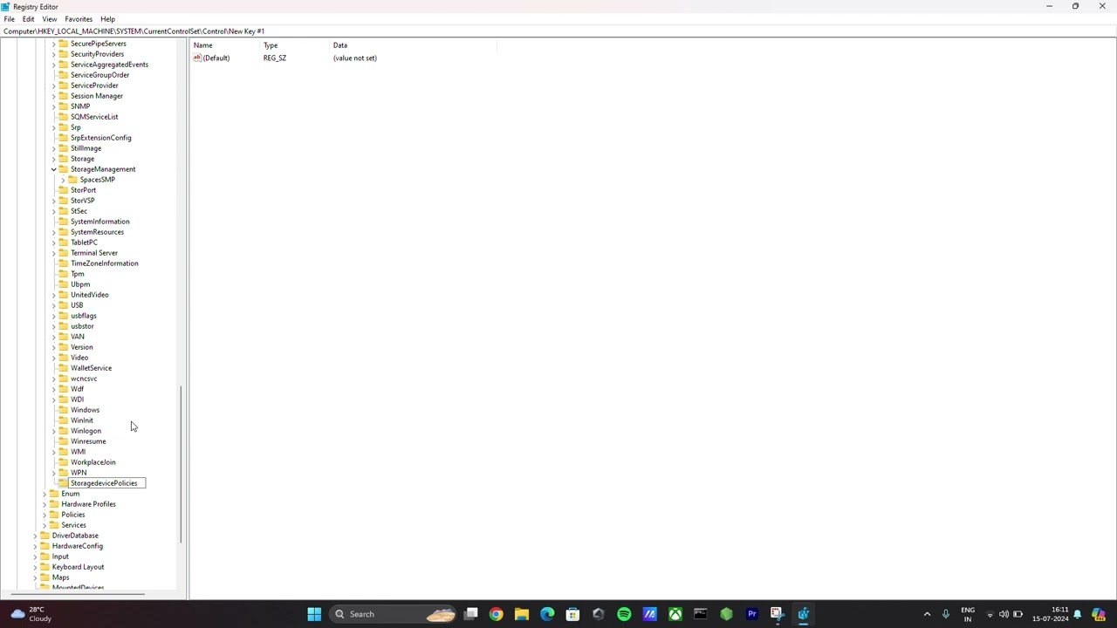This screenshot has width=1117, height=628.
Task: Select the usbstor key
Action: tap(82, 326)
